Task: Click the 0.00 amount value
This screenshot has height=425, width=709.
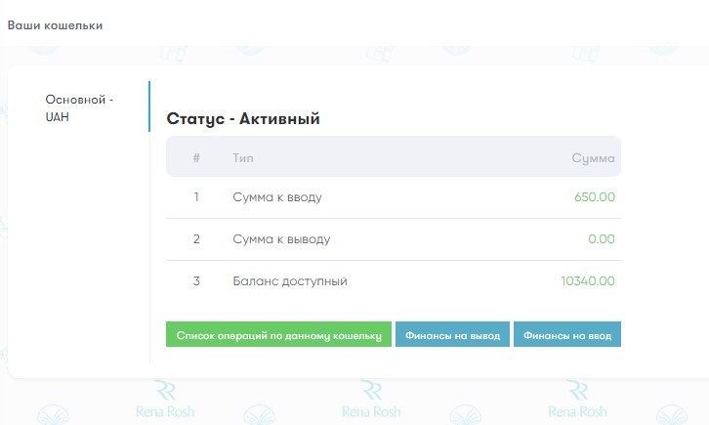Action: tap(602, 239)
